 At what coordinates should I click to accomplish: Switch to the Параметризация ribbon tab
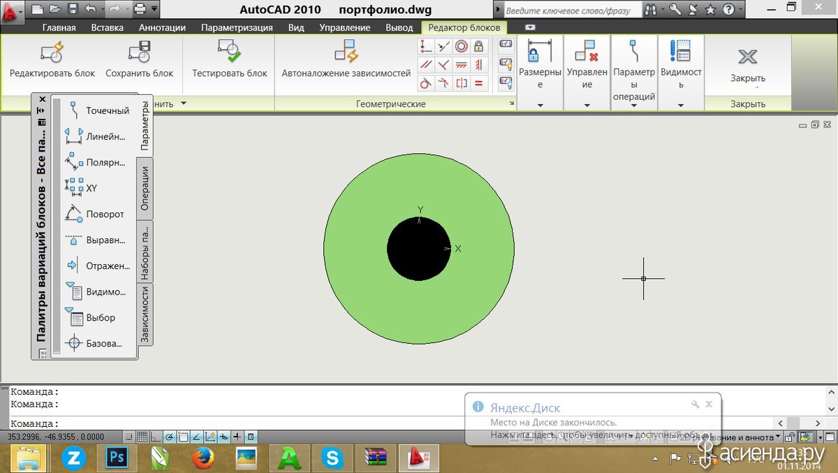(x=237, y=27)
